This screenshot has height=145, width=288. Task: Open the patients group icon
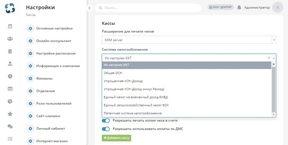click(10, 39)
